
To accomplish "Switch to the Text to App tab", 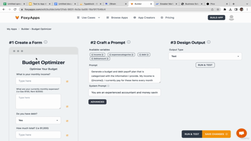I will pyautogui.click(x=39, y=4).
